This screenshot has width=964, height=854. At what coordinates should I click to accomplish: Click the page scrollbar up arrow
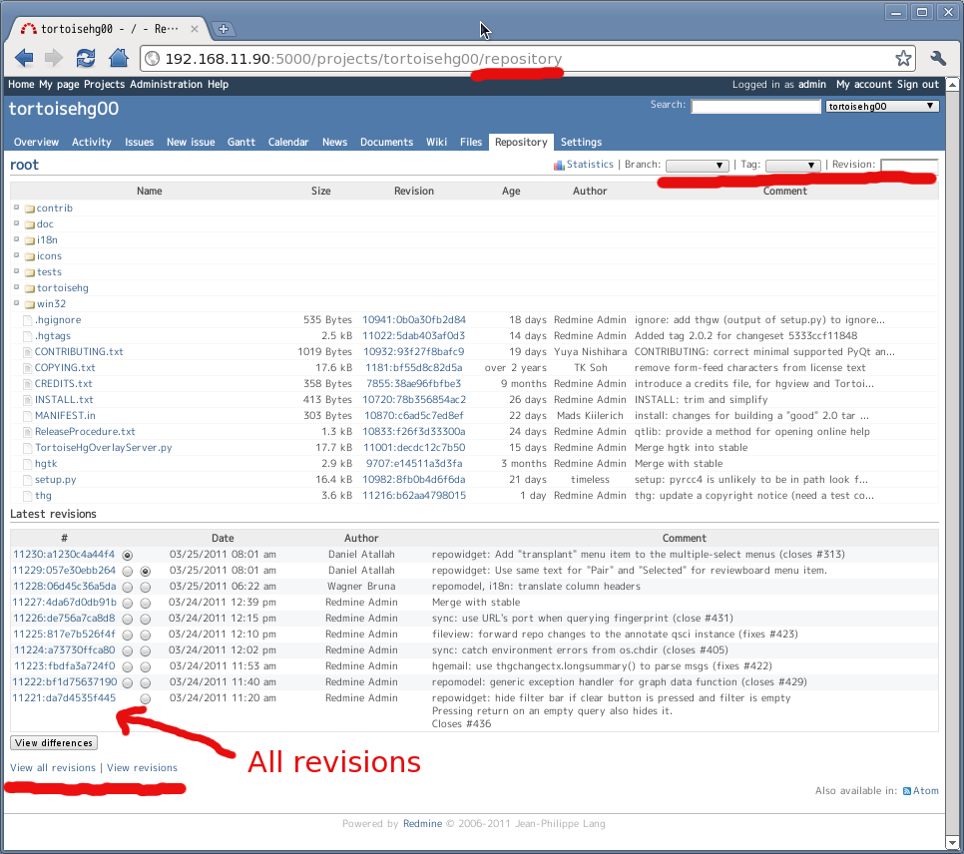click(x=952, y=84)
